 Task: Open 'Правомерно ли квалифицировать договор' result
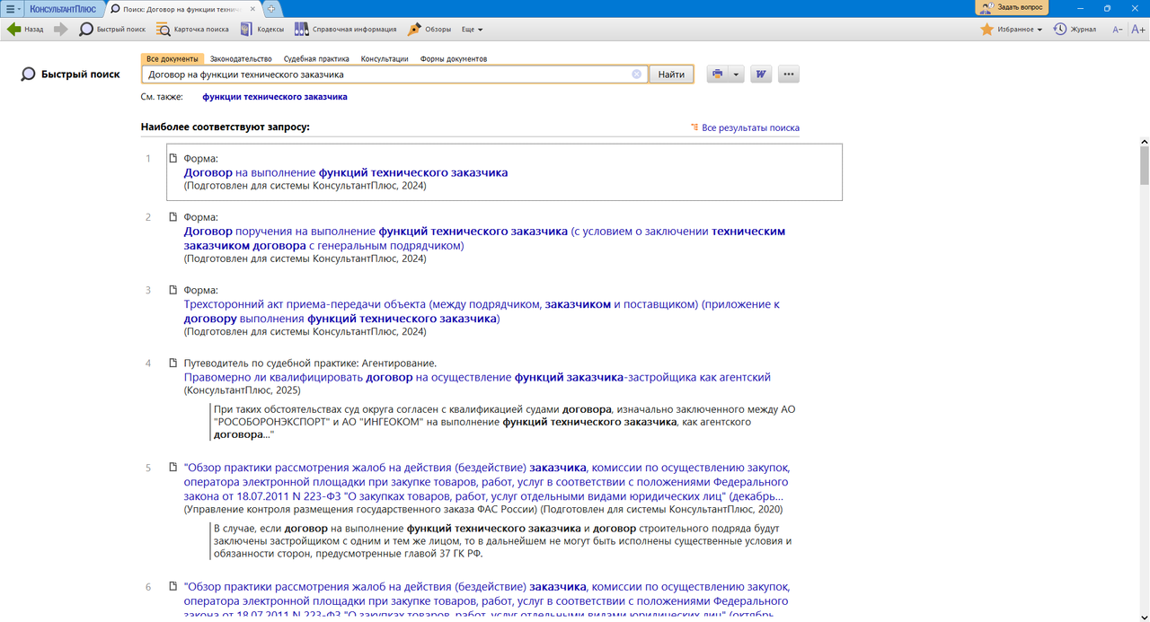coord(477,377)
